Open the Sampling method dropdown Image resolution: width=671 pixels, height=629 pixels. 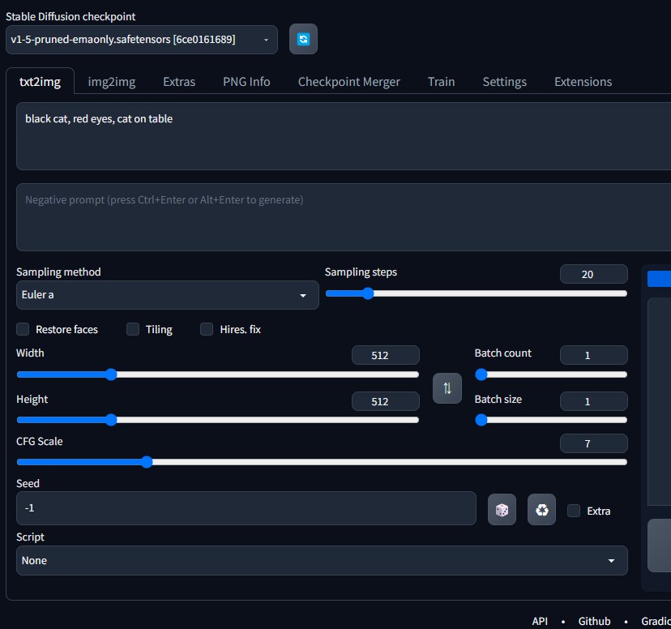(167, 295)
